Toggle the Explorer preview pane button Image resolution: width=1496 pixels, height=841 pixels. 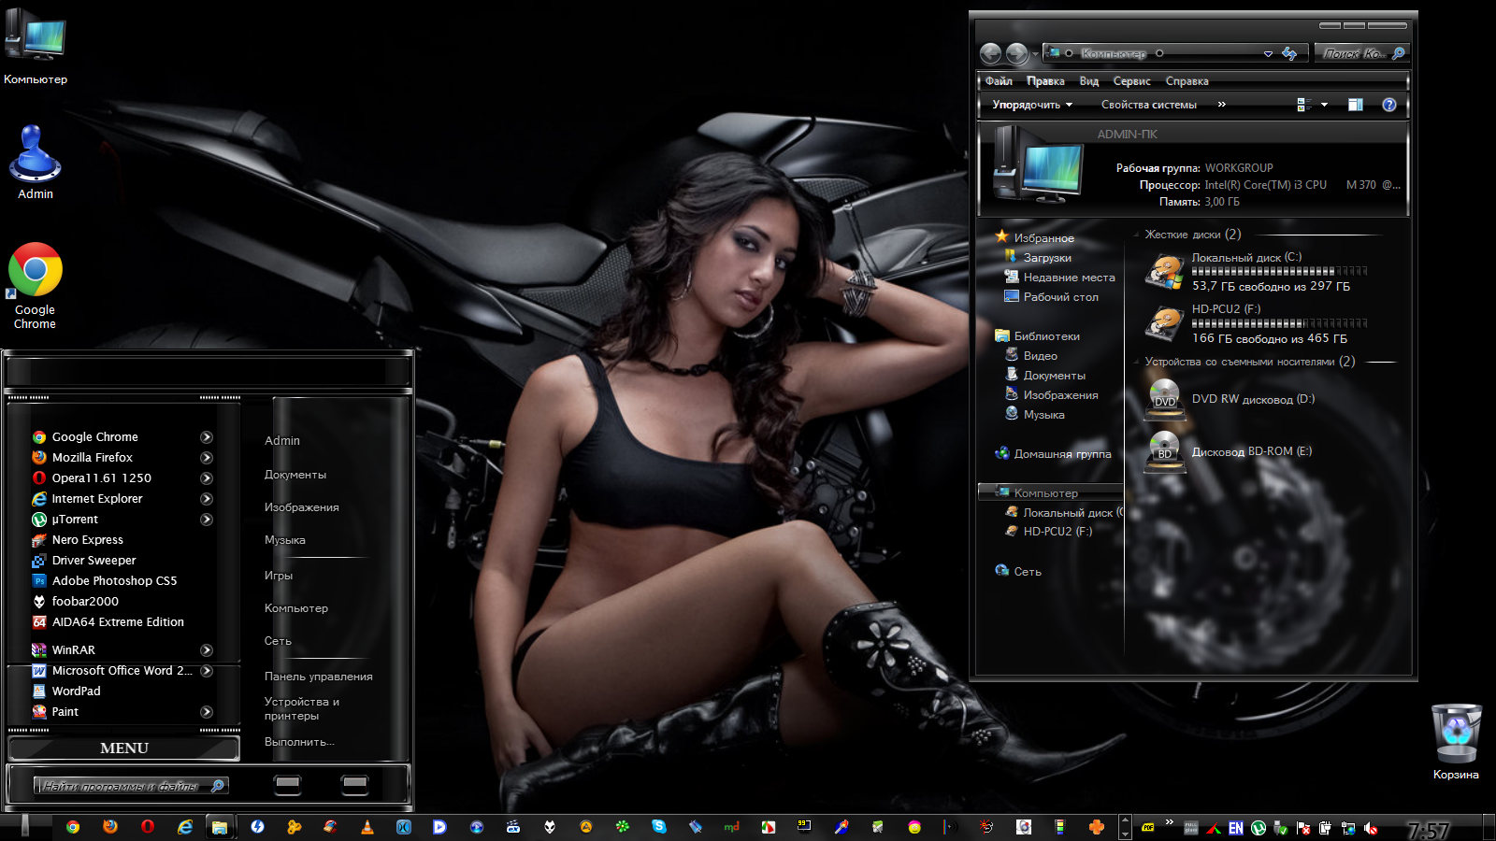(1355, 105)
